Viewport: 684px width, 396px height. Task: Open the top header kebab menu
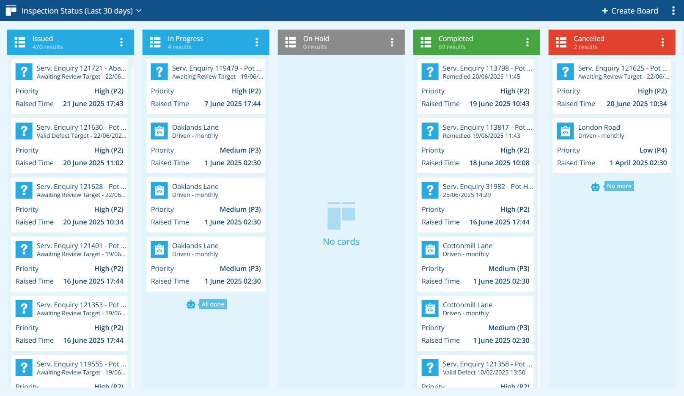673,11
